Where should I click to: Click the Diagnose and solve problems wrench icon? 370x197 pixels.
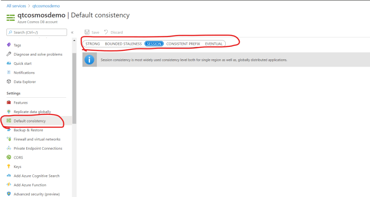pos(9,54)
